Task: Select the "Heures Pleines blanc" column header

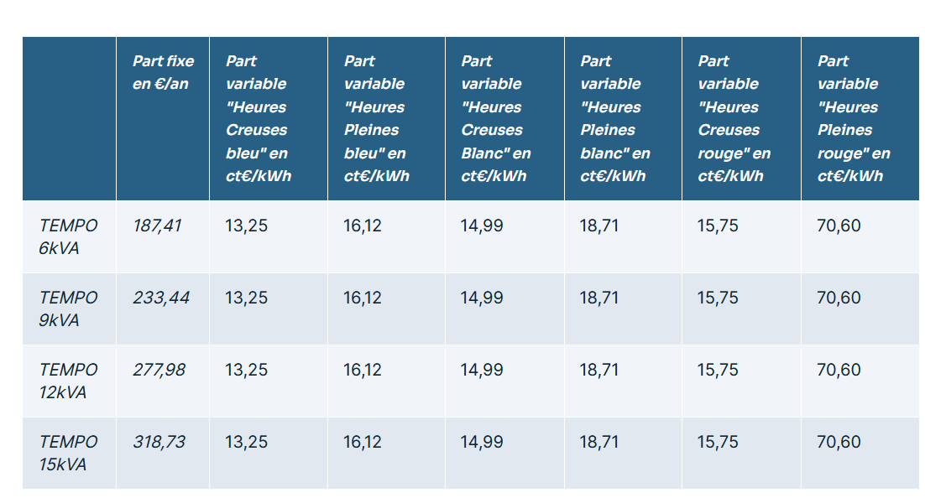Action: pos(614,118)
